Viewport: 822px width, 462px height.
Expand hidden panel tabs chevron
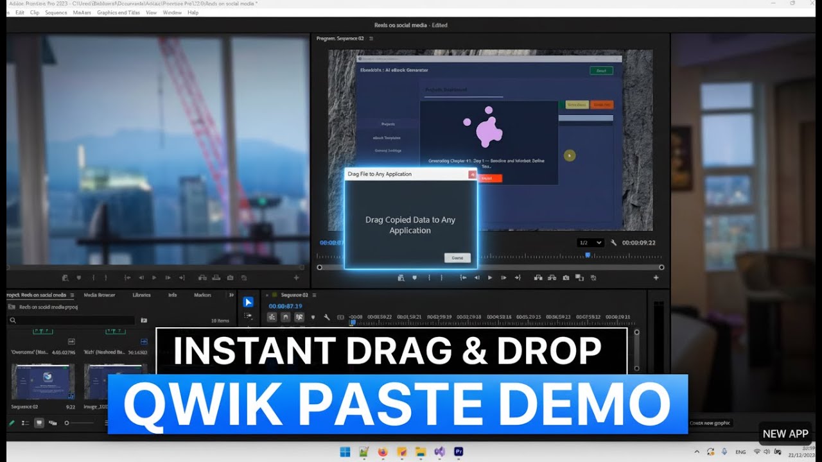point(231,295)
